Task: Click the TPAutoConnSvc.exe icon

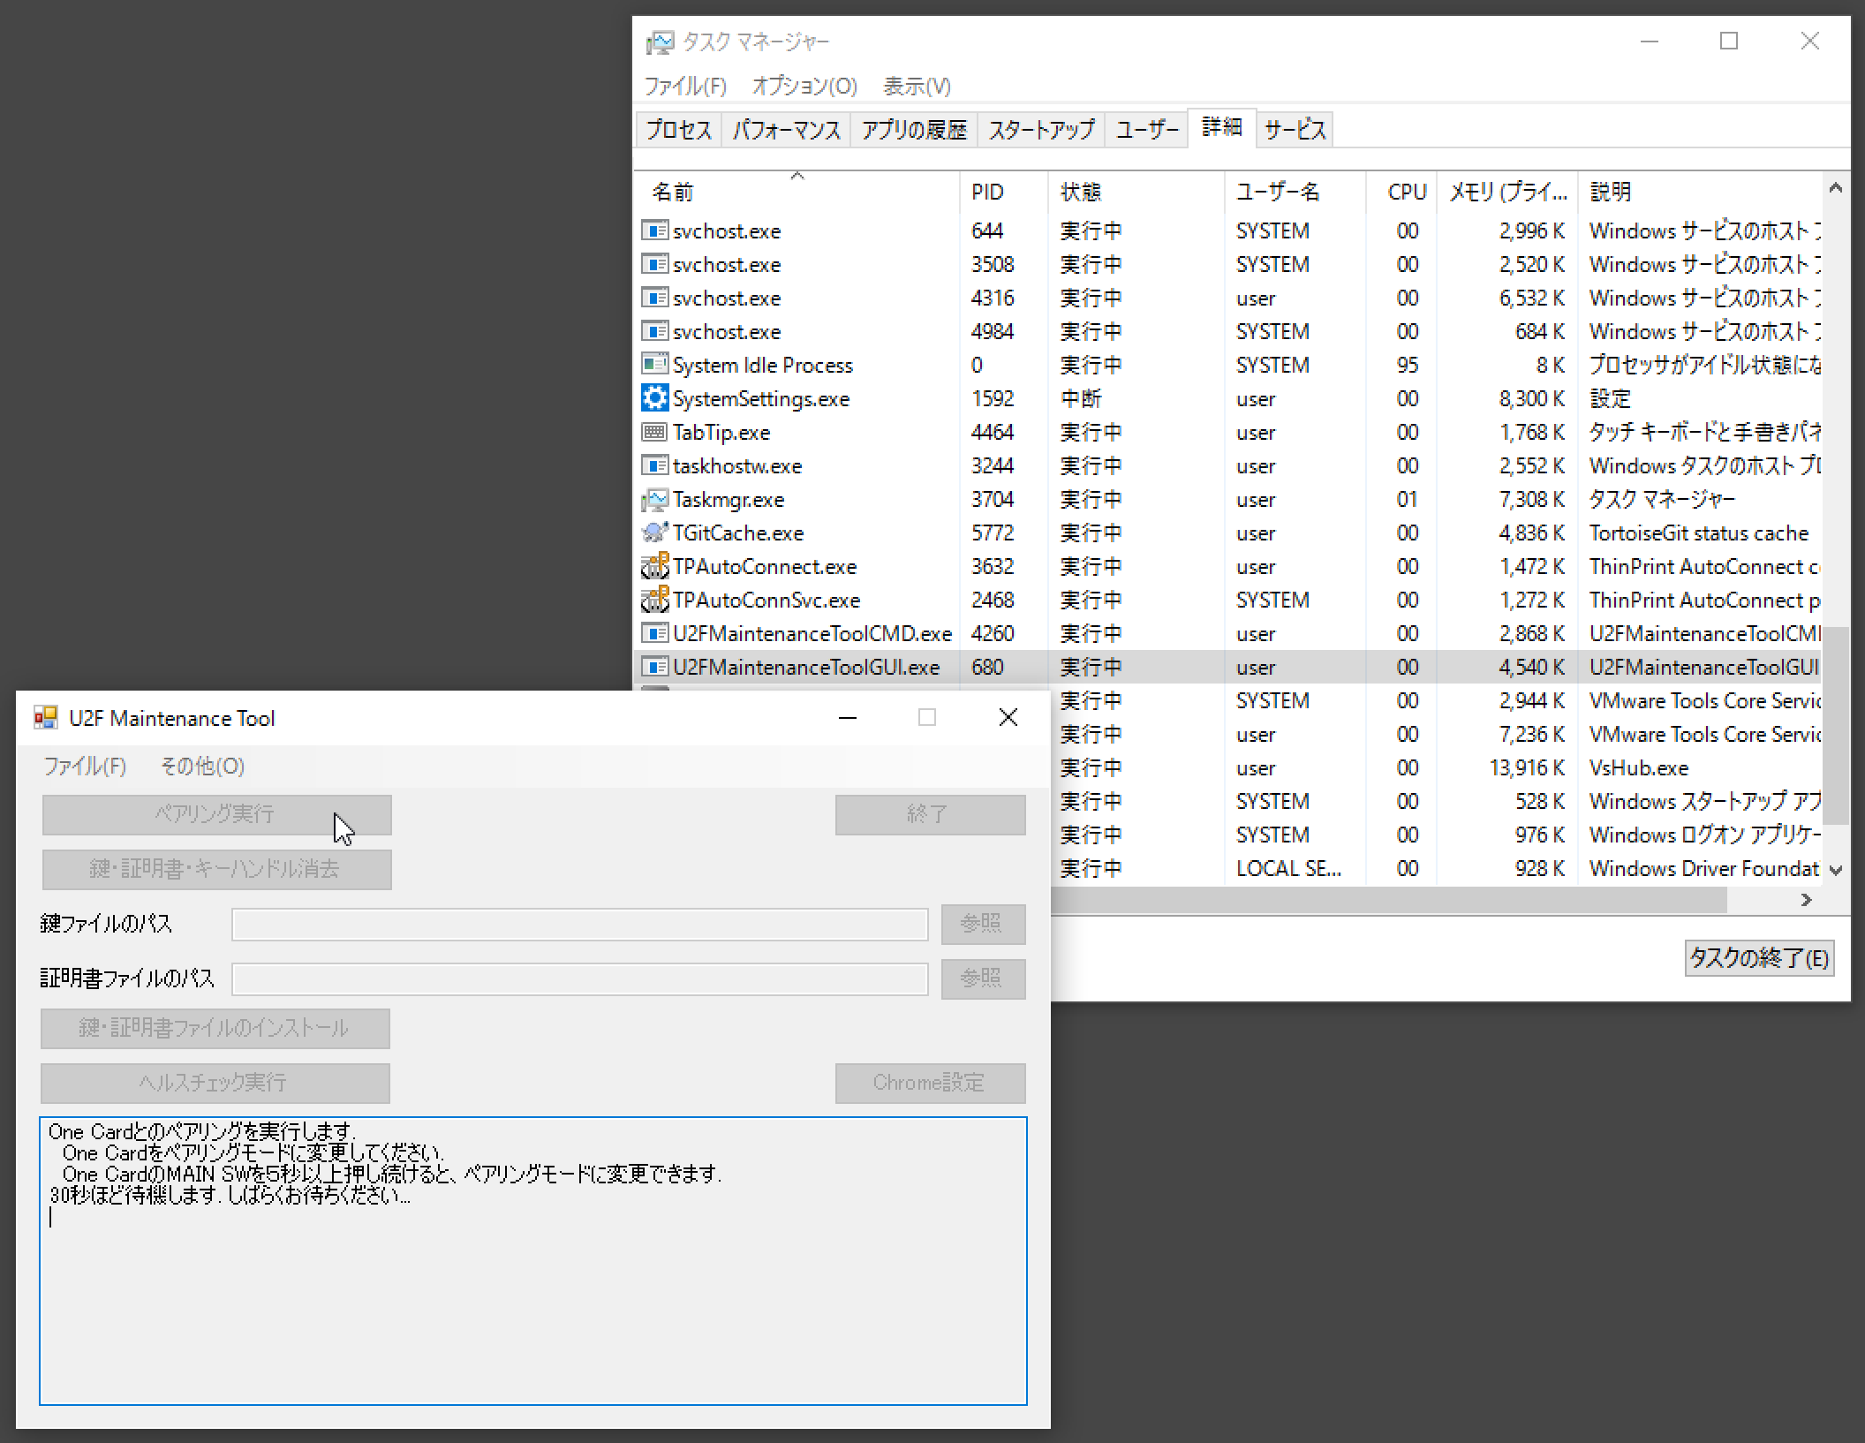Action: pos(654,600)
